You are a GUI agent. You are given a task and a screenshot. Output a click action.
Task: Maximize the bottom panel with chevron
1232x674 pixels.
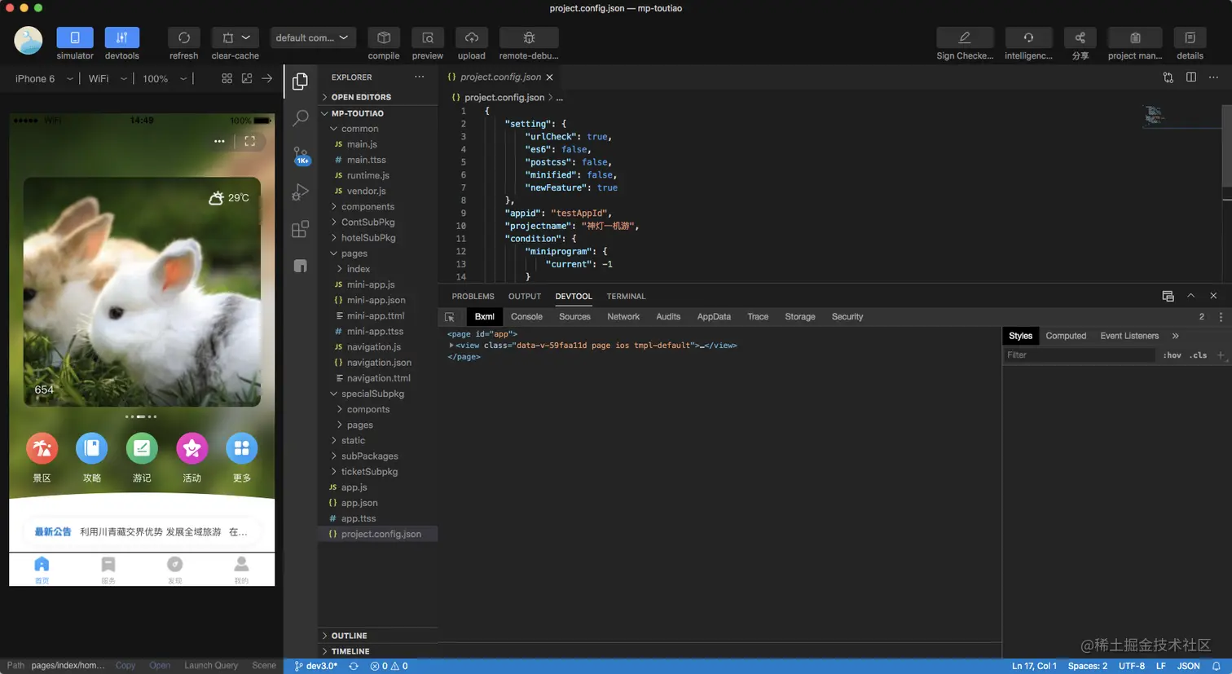[1190, 296]
